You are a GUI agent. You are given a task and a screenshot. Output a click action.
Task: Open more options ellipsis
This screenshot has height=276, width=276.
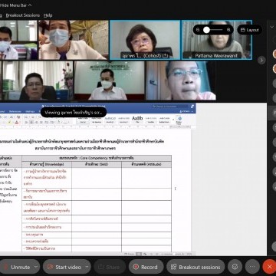point(252,267)
